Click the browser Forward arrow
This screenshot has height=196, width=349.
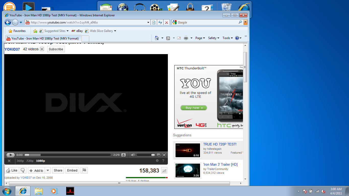[15, 22]
